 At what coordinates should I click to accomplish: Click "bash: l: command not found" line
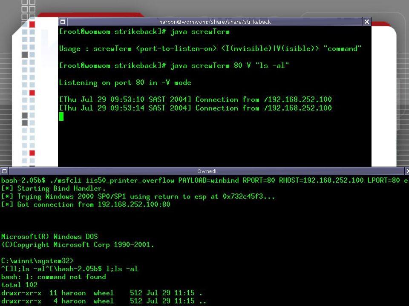pos(54,277)
